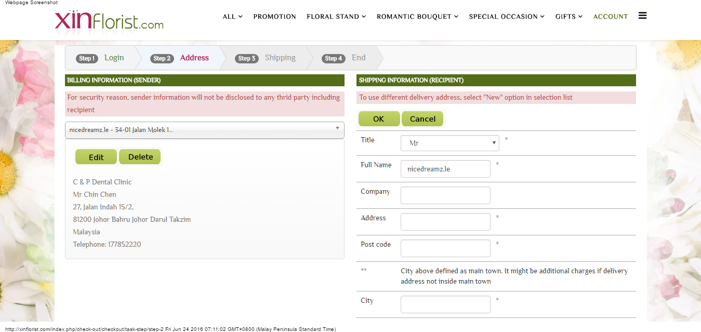Cancel the shipping information form
Viewport: 701px width, 332px height.
click(x=422, y=119)
